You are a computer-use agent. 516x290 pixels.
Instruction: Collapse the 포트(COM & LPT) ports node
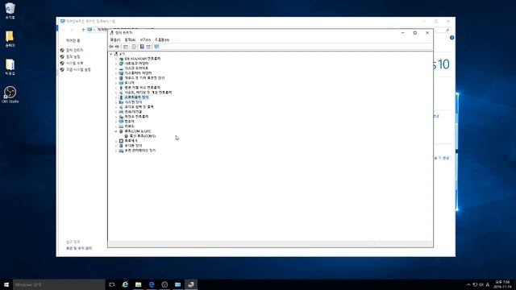point(116,131)
